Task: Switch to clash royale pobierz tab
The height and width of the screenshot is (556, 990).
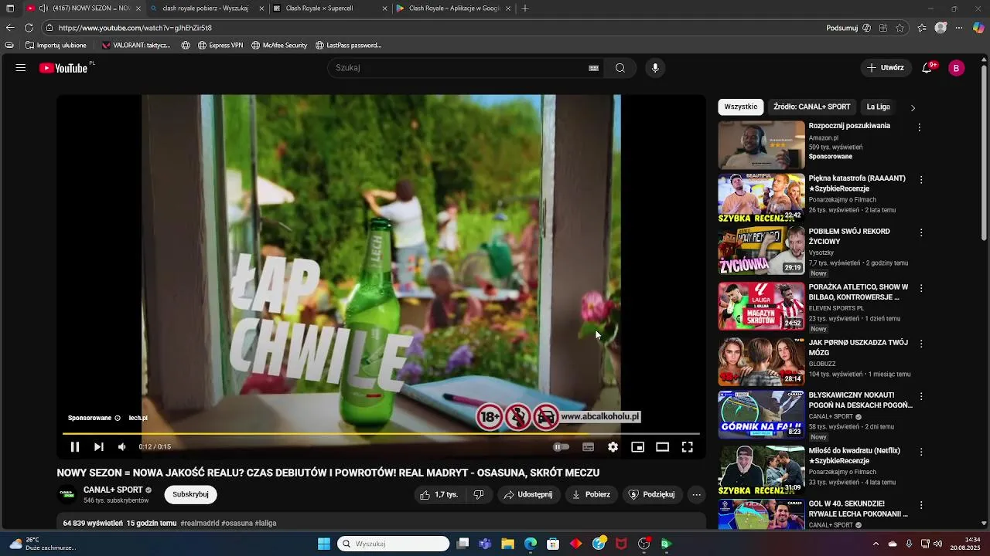Action: pyautogui.click(x=205, y=8)
